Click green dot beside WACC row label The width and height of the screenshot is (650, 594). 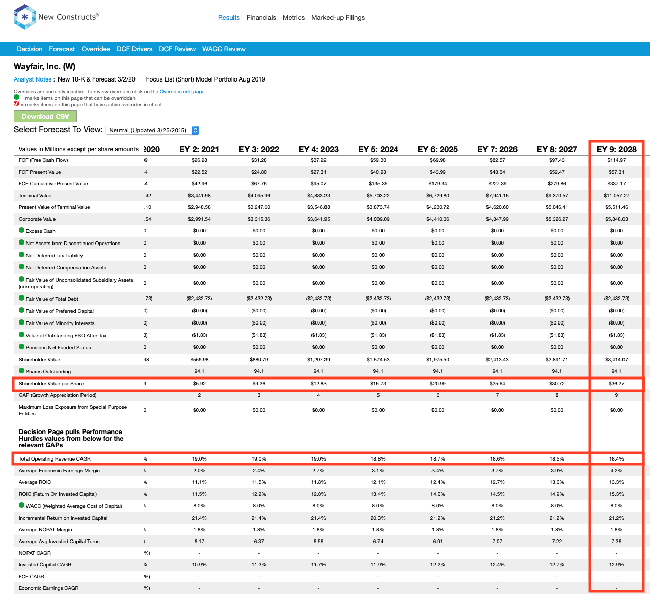[22, 505]
